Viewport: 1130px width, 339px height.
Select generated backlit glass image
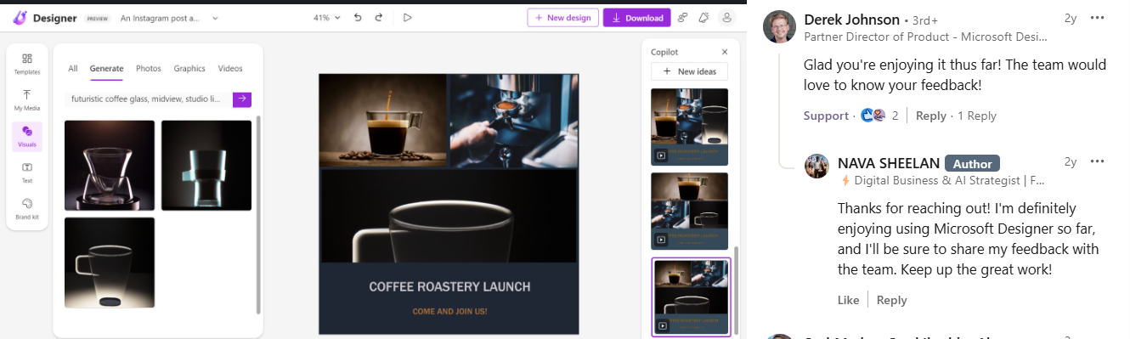[x=206, y=166]
